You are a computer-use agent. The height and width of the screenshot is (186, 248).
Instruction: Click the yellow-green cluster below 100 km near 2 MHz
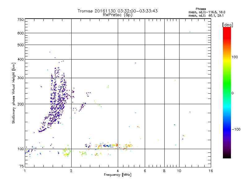coord(67,152)
